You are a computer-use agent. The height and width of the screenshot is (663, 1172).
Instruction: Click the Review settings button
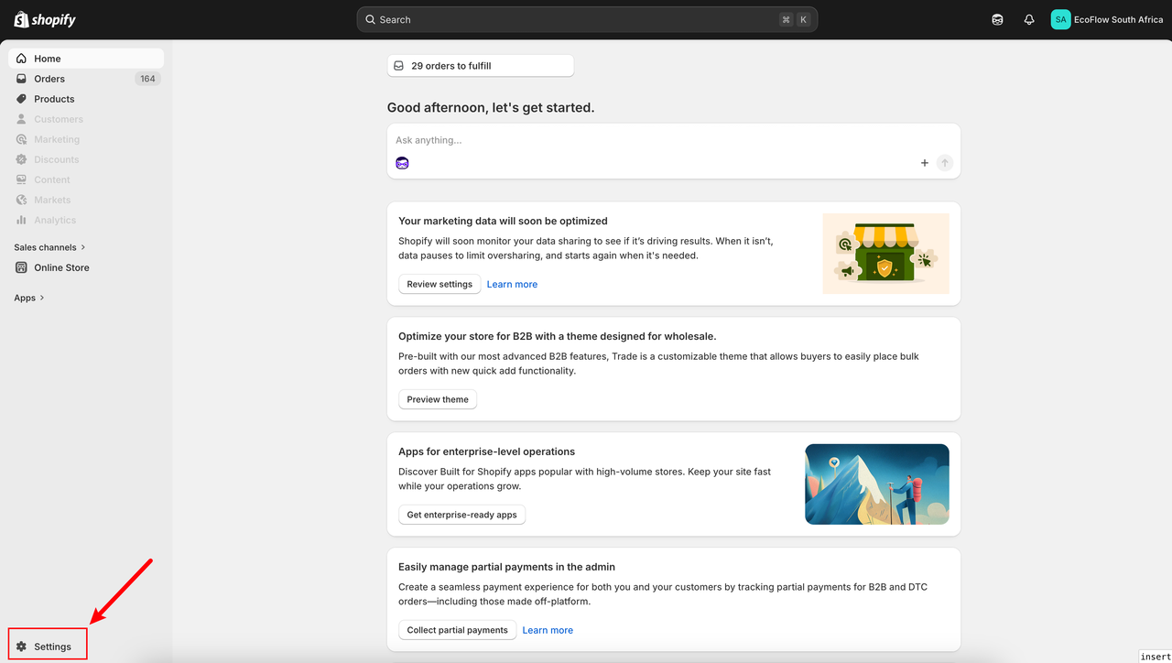[439, 284]
